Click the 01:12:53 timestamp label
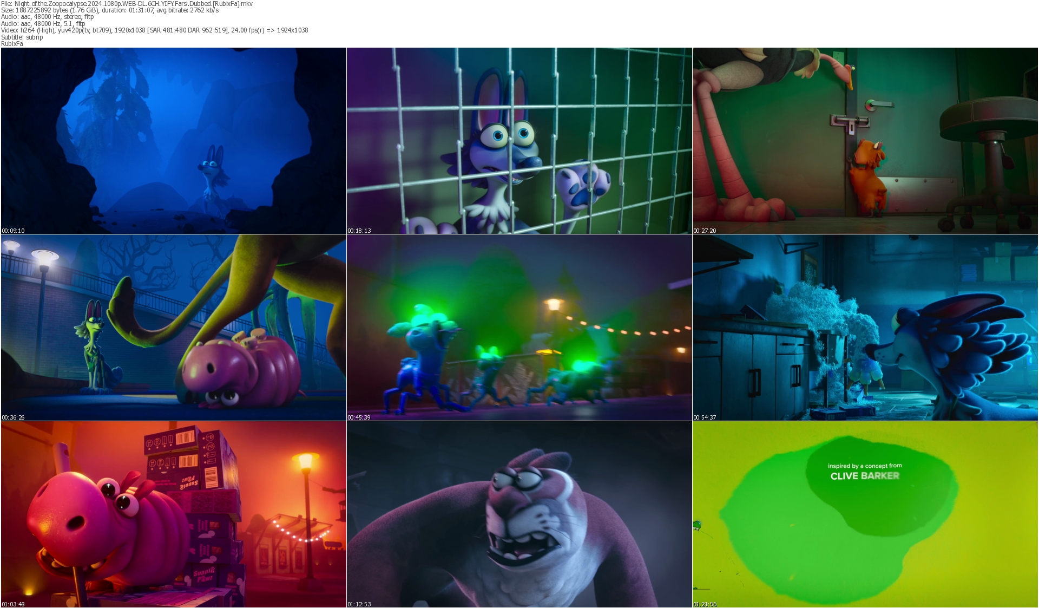1039x608 pixels. 359,604
